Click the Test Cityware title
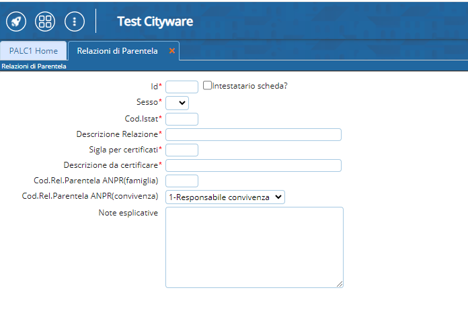 [155, 21]
